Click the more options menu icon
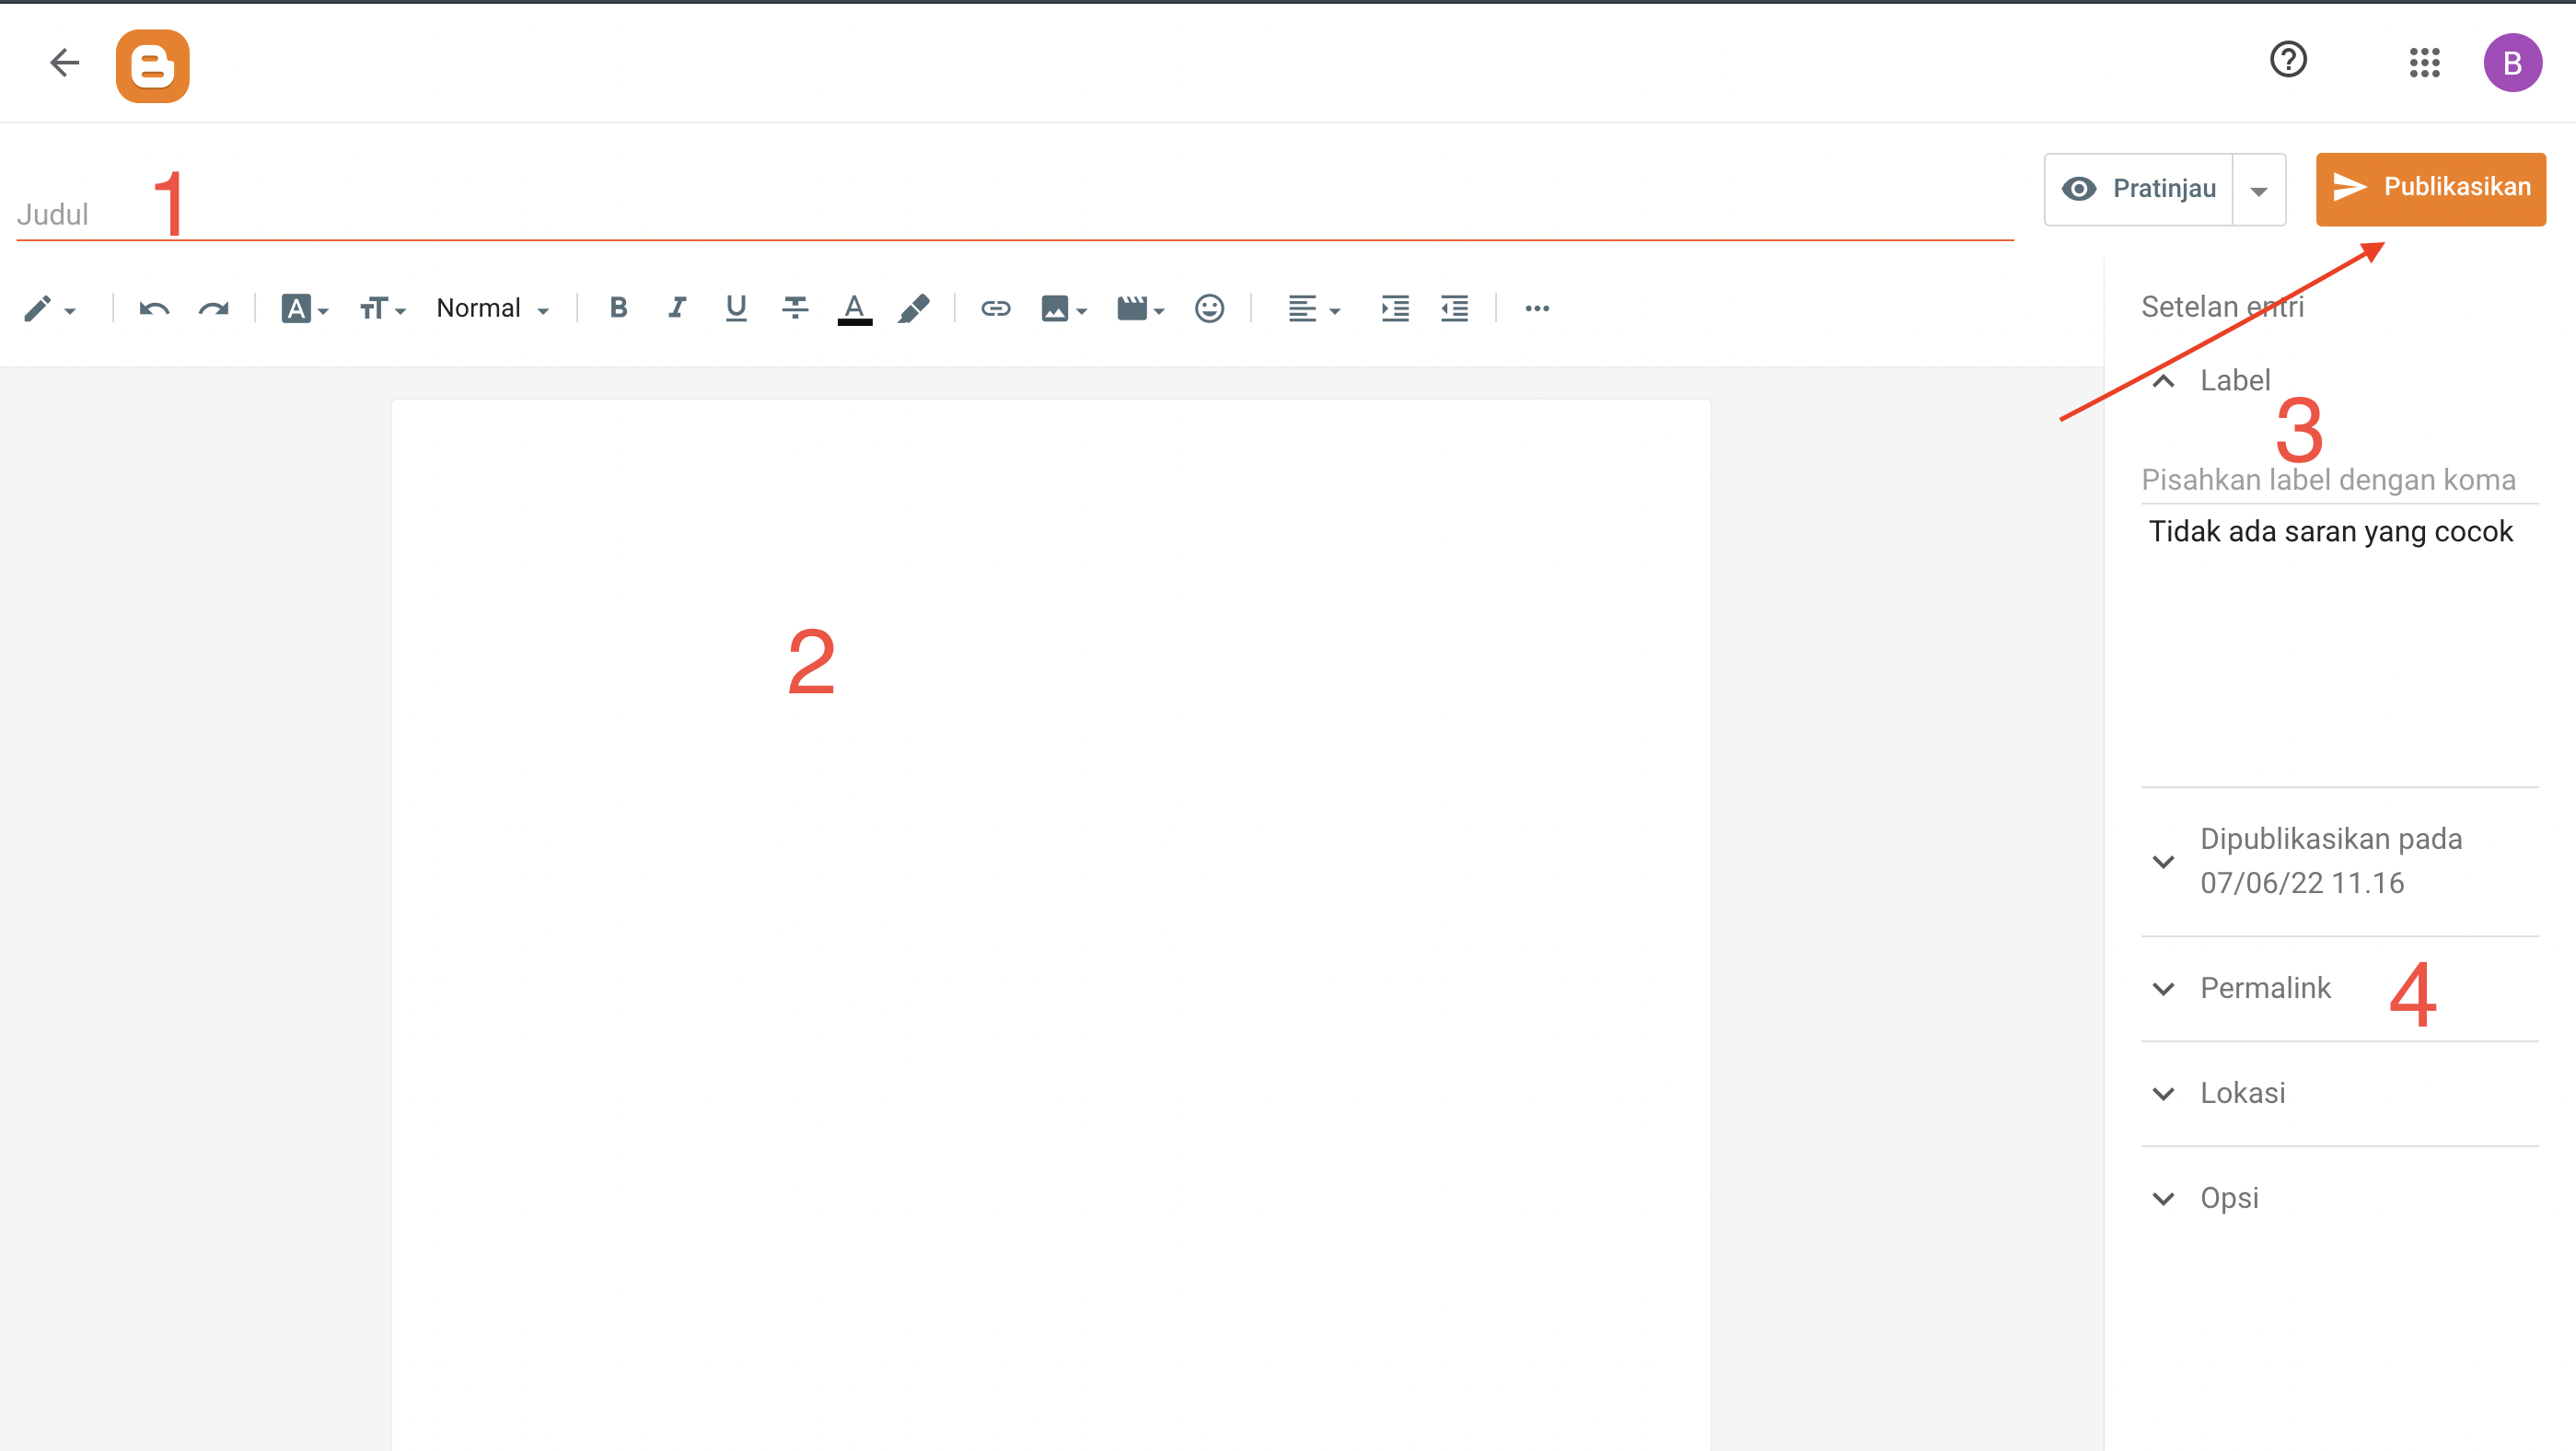This screenshot has height=1451, width=2576. pos(1536,308)
